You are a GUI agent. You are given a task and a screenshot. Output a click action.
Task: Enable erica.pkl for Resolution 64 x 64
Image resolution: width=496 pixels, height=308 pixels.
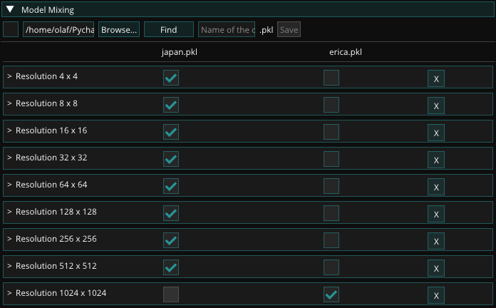coord(331,186)
